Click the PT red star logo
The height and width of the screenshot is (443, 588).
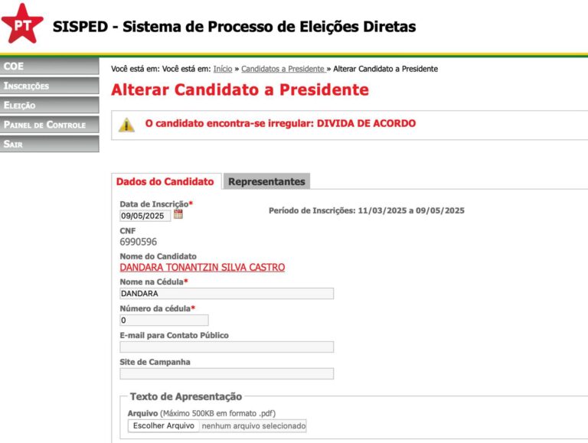tap(23, 24)
